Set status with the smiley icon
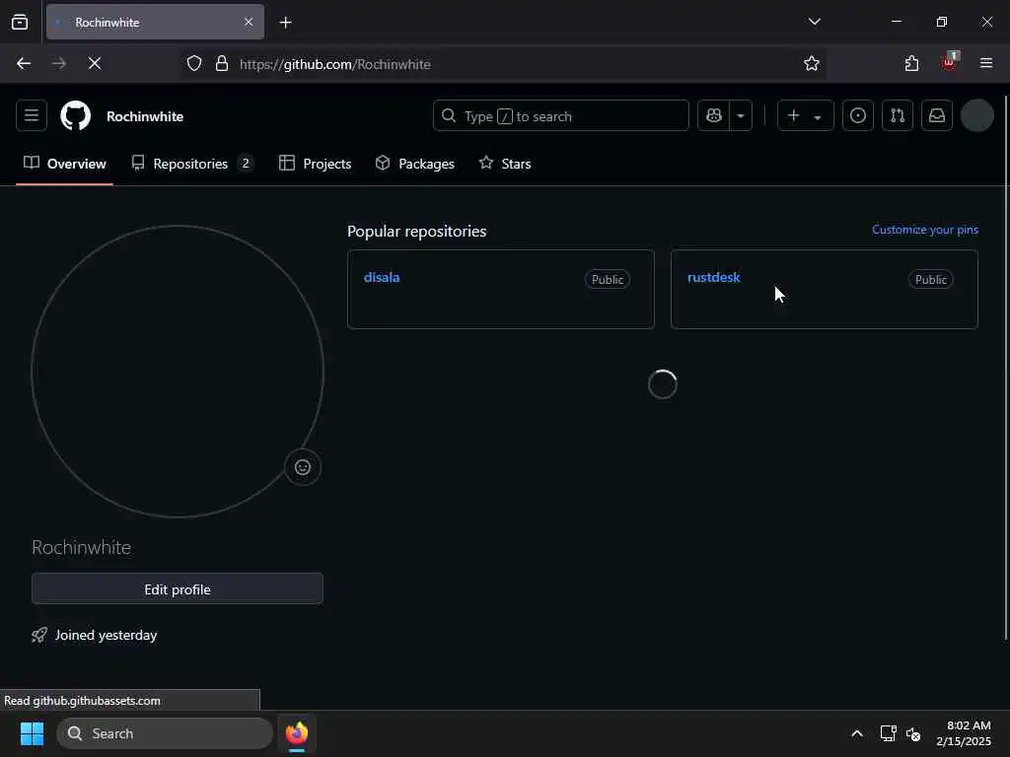 click(303, 467)
